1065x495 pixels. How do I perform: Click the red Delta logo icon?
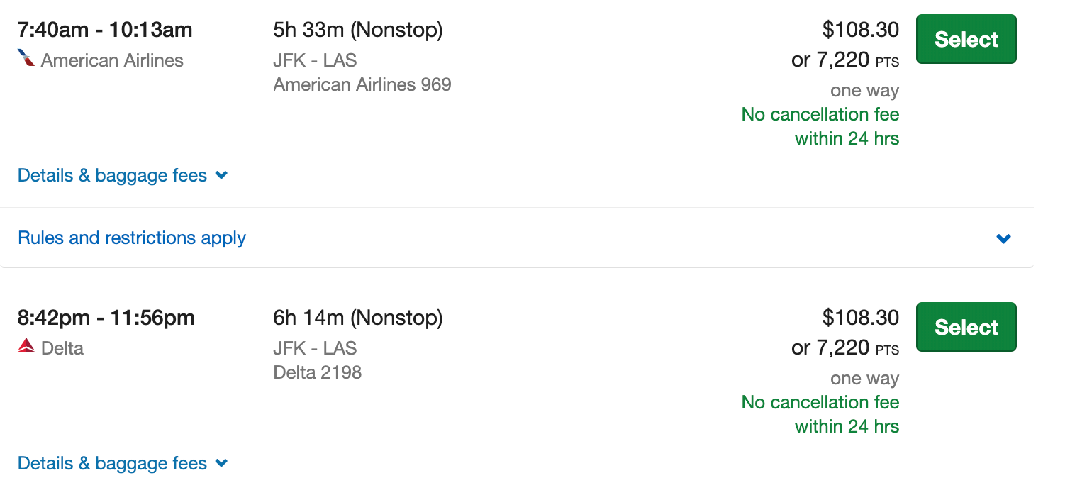tap(26, 347)
